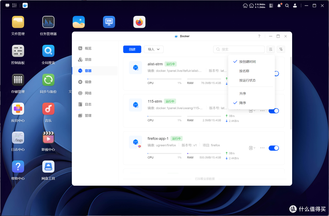Click the container list vertical scrollbar
Viewport: 329px width, 216px height.
click(291, 93)
